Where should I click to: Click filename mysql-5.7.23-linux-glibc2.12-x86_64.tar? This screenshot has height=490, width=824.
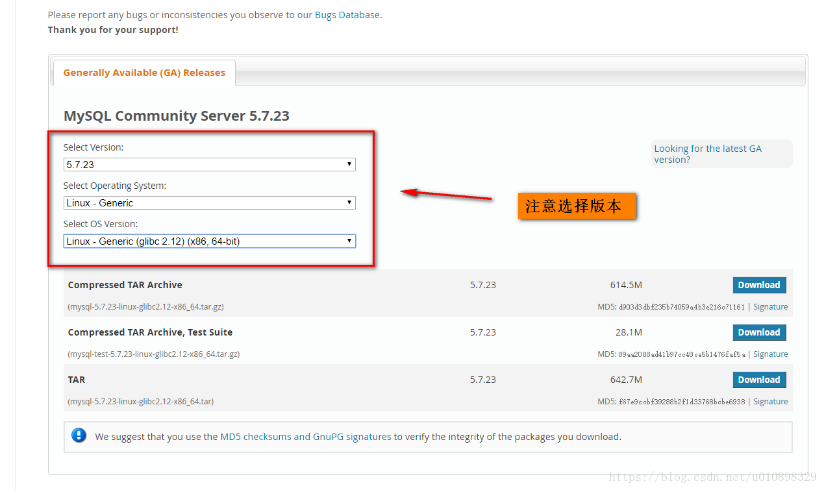pyautogui.click(x=141, y=402)
